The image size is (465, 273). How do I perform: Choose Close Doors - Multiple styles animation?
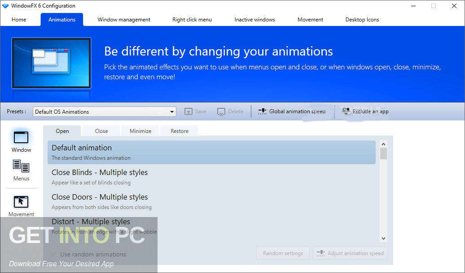click(x=211, y=201)
